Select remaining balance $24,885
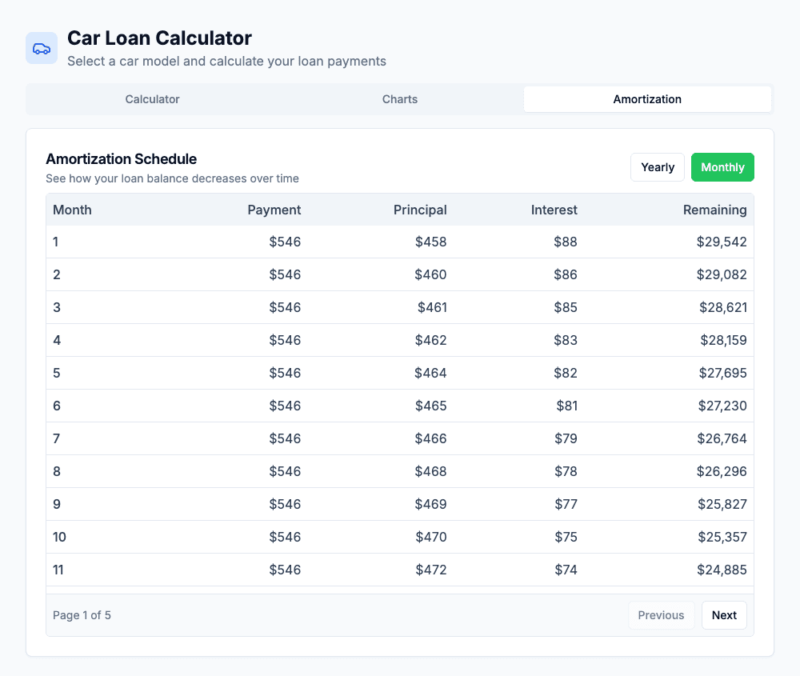The image size is (800, 676). pos(722,570)
